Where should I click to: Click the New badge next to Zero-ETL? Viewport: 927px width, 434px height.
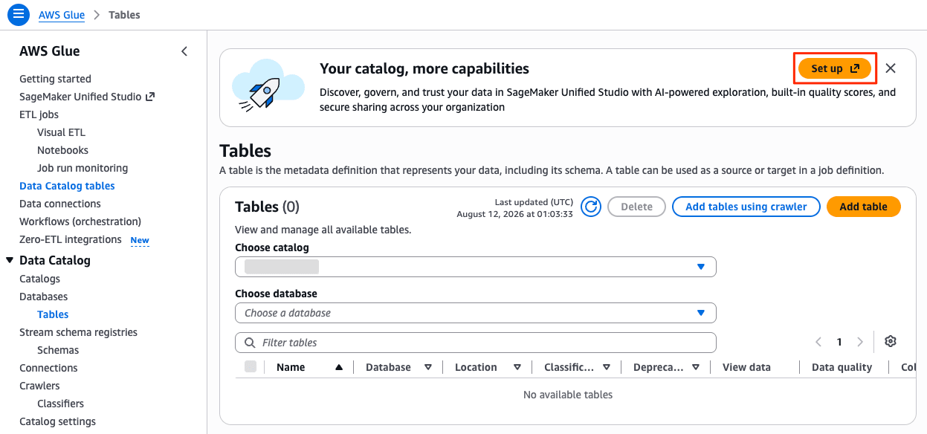tap(140, 240)
